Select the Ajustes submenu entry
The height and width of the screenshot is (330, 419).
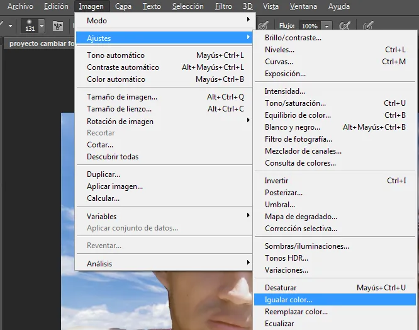(x=164, y=38)
